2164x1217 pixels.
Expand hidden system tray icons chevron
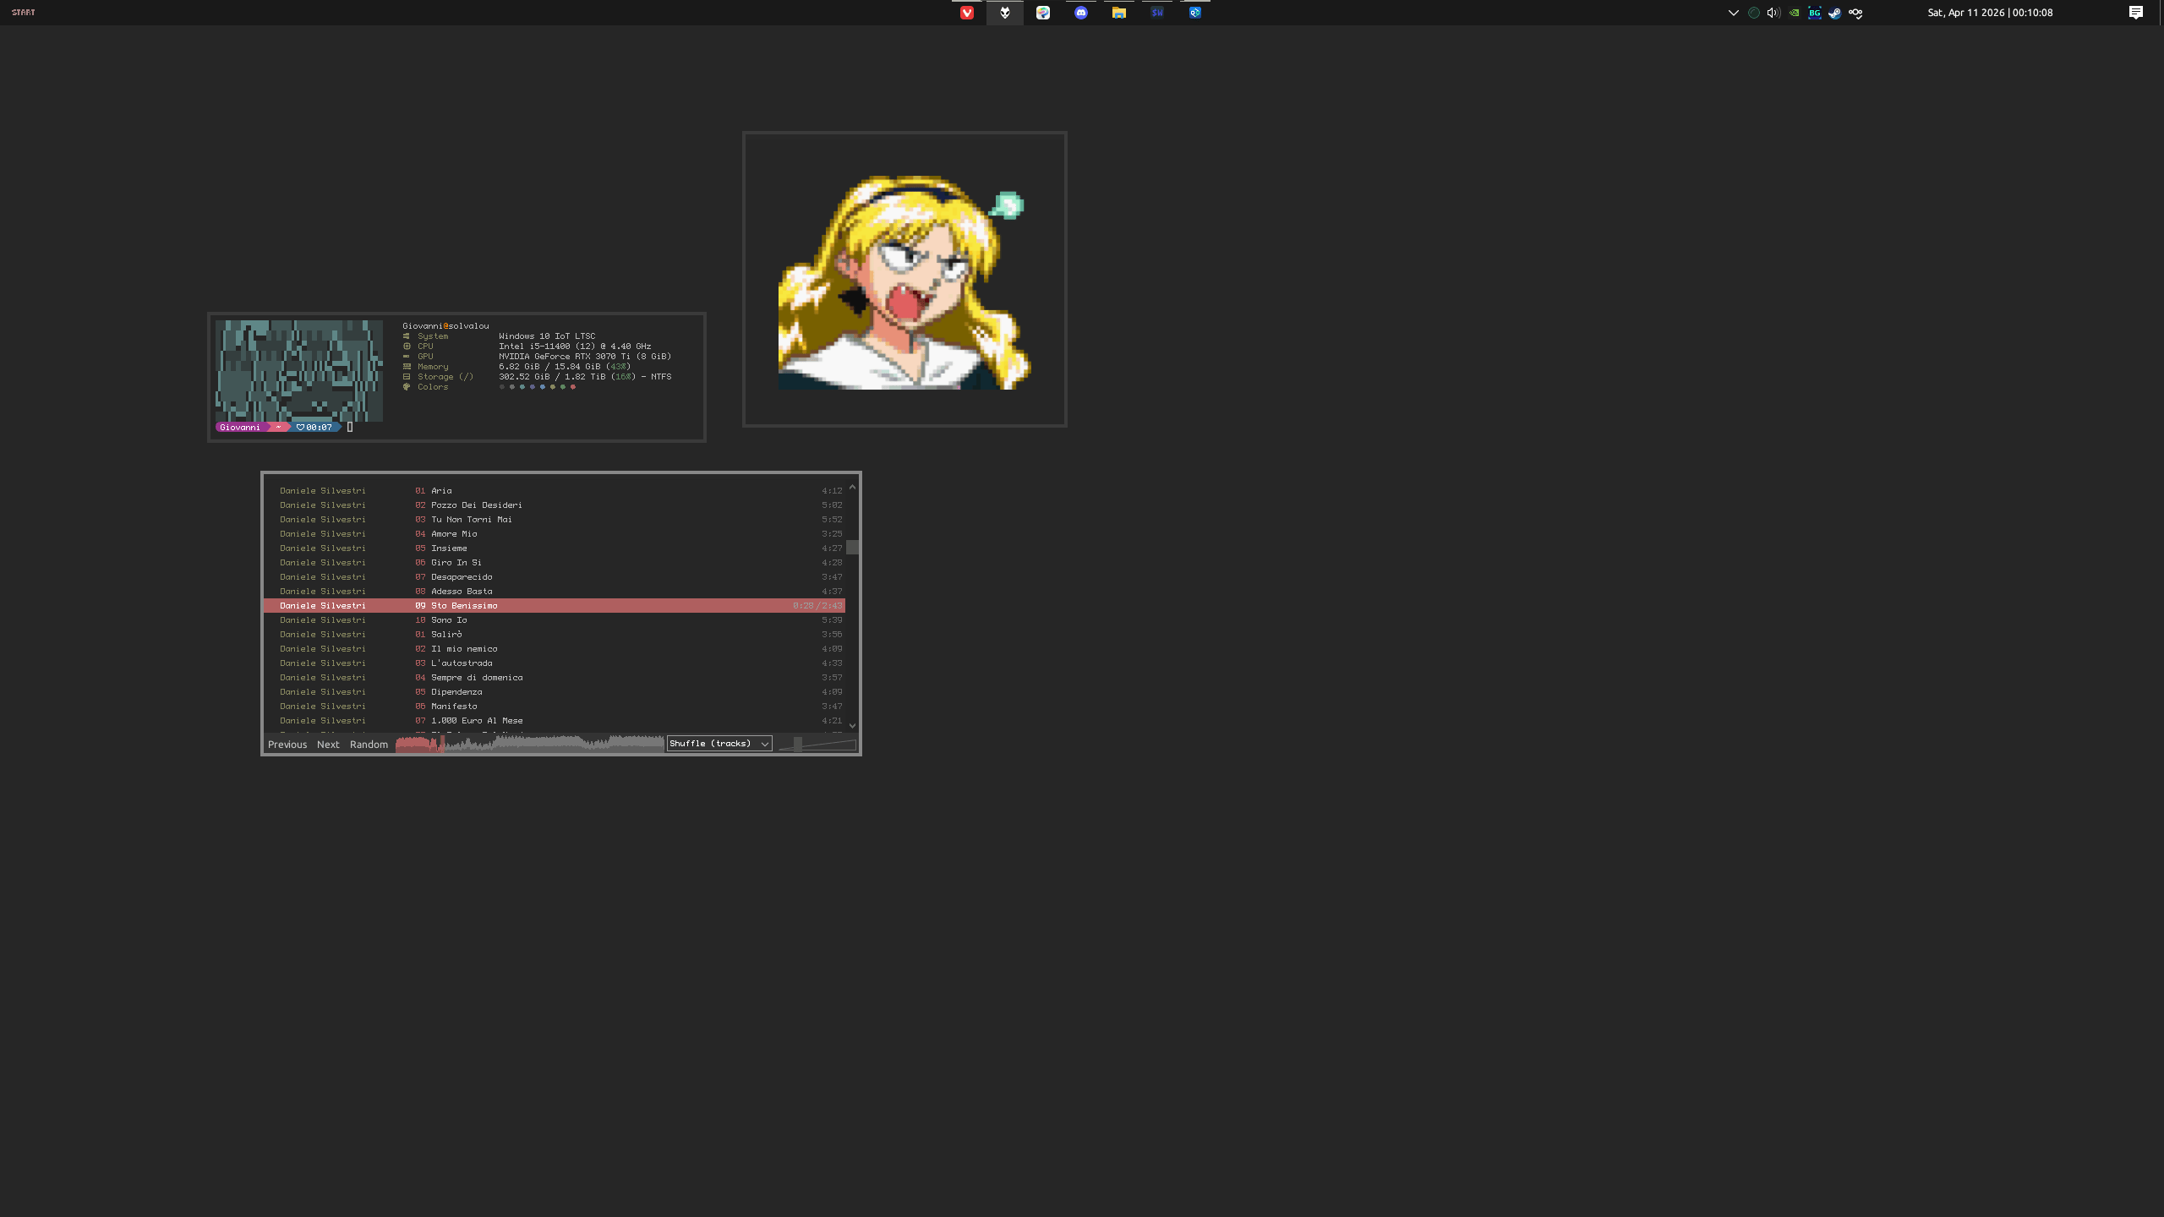coord(1733,13)
